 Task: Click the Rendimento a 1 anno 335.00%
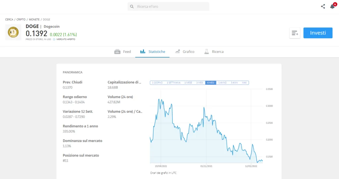click(x=69, y=131)
